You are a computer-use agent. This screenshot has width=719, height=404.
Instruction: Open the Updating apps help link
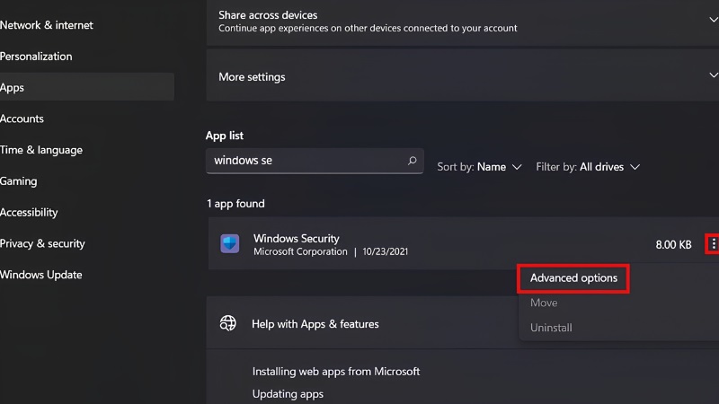[x=288, y=394]
